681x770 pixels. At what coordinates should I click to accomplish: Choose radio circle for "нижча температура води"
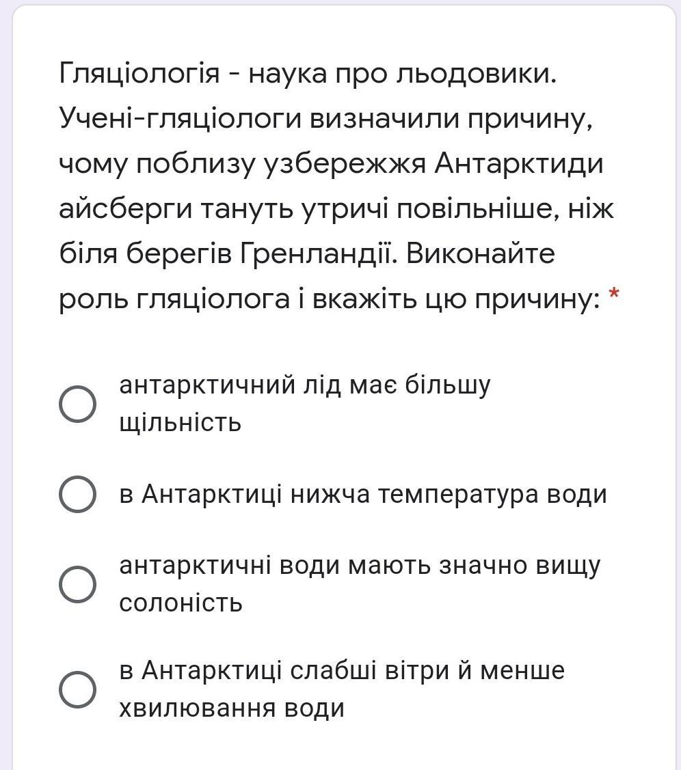pos(77,494)
